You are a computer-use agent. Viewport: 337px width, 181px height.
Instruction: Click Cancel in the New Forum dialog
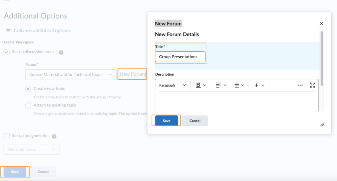tap(195, 121)
